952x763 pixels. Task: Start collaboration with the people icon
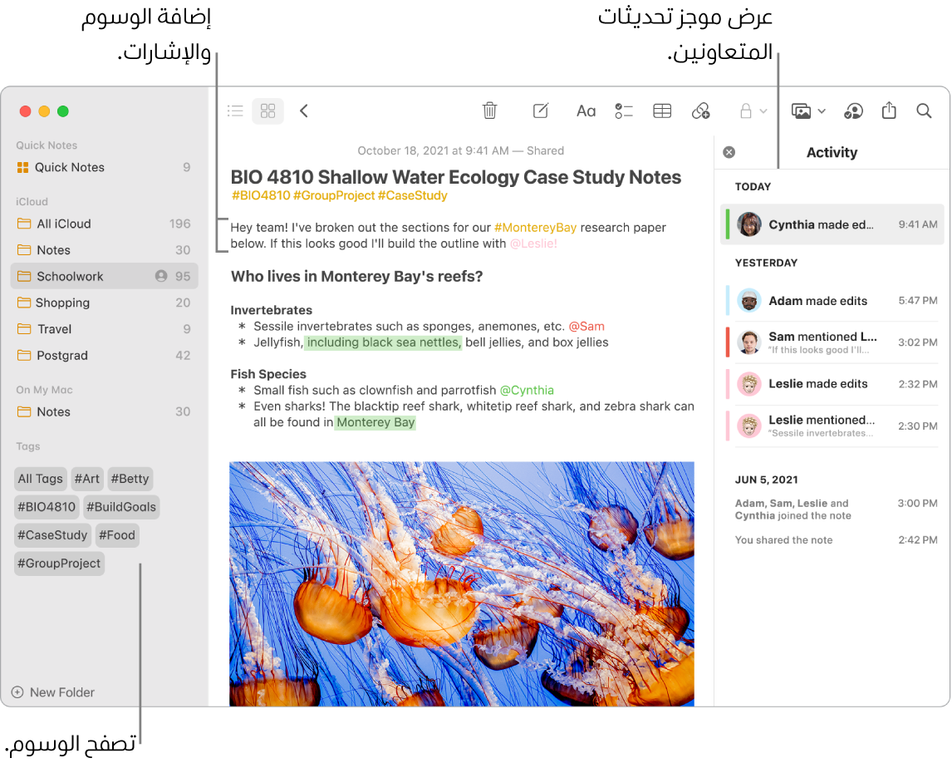pyautogui.click(x=853, y=111)
